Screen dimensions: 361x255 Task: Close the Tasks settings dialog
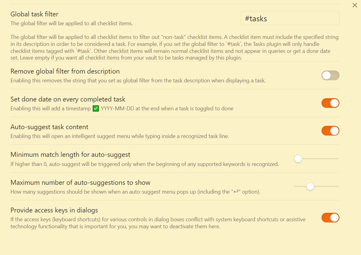355,5
